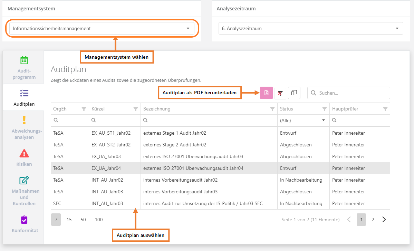Click the filter icon in the Kürzel column
Image resolution: width=414 pixels, height=251 pixels.
tap(135, 109)
